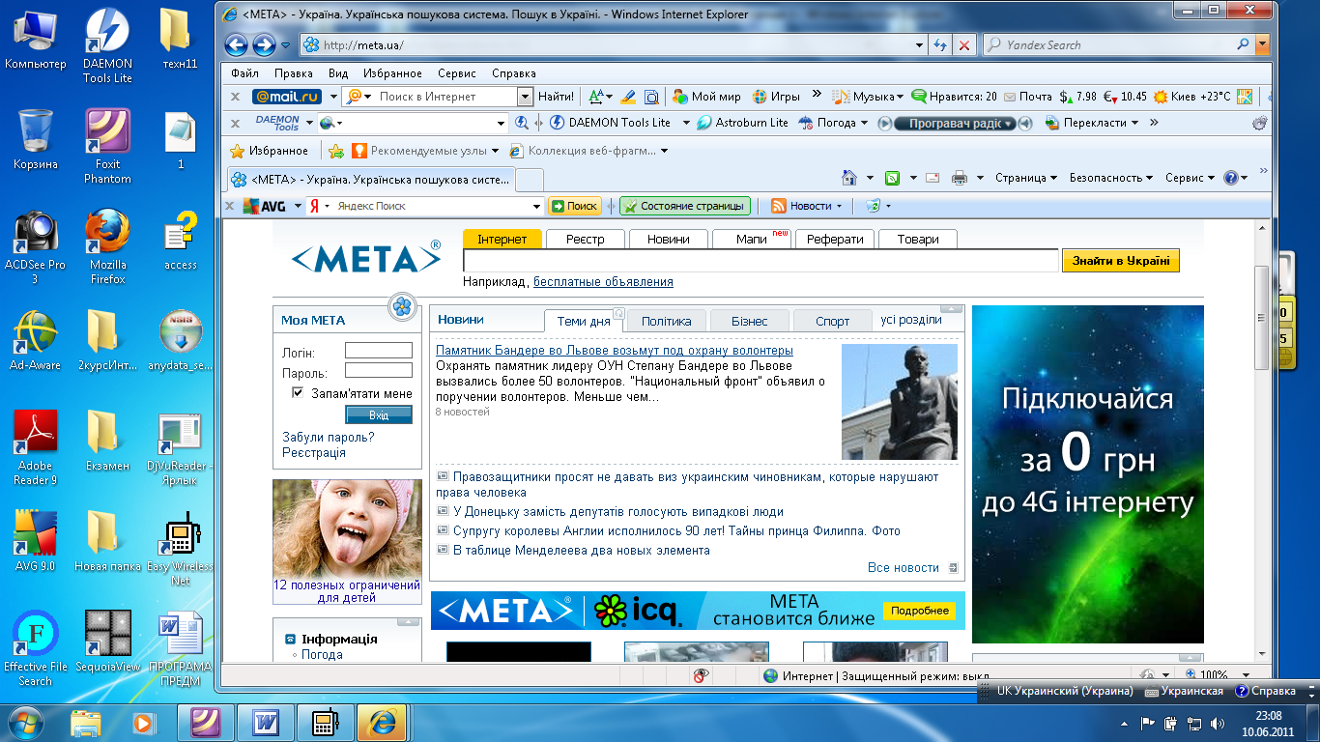Expand the Музыка dropdown on the toolbar

tap(900, 97)
